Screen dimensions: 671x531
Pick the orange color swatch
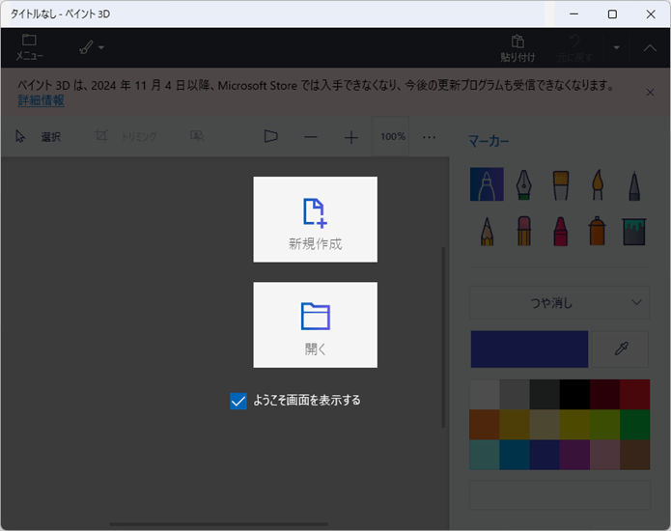[x=485, y=425]
